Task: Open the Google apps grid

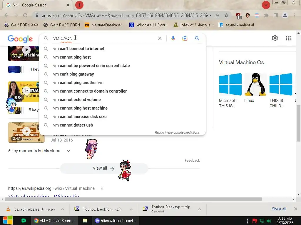Action: pyautogui.click(x=288, y=38)
